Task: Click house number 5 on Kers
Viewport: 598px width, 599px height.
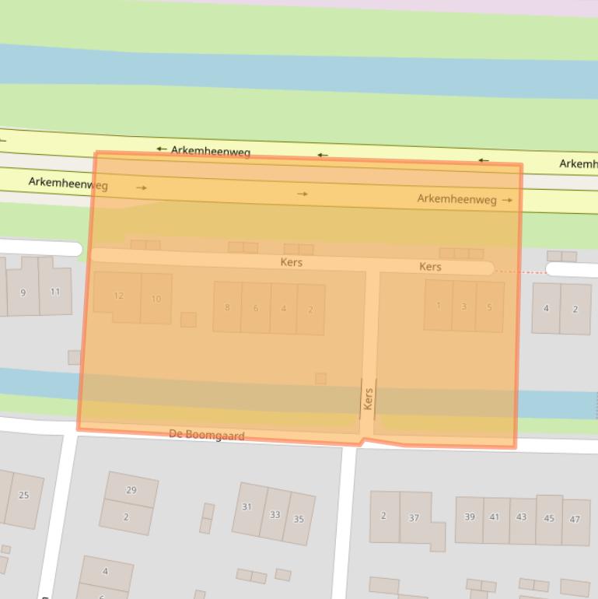Action: [x=489, y=307]
